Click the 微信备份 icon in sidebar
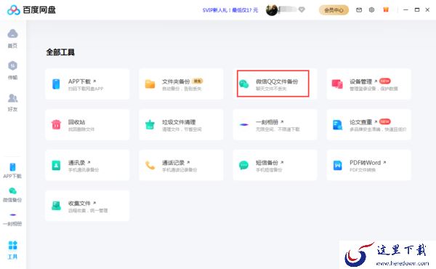The height and width of the screenshot is (269, 436). coord(12,190)
